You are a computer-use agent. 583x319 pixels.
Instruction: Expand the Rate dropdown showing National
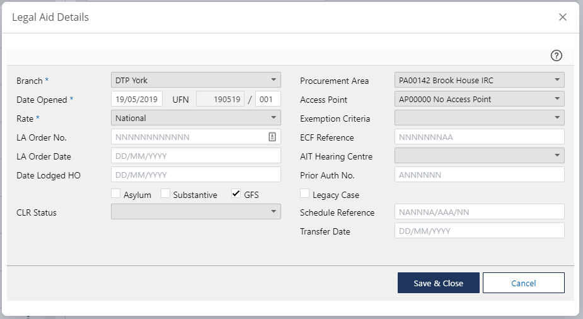[195, 118]
